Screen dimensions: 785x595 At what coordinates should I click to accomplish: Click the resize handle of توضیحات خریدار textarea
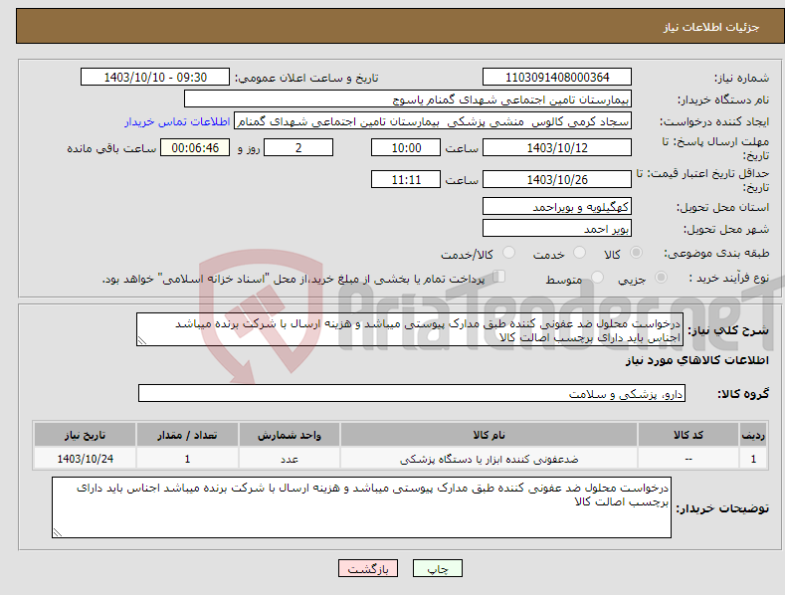(58, 532)
